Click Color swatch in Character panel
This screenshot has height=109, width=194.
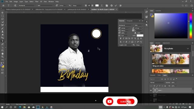click(140, 35)
